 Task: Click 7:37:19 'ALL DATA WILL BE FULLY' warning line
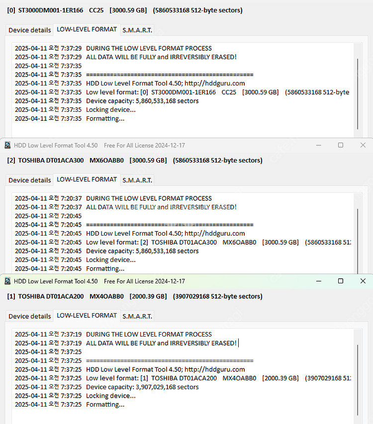(126, 343)
